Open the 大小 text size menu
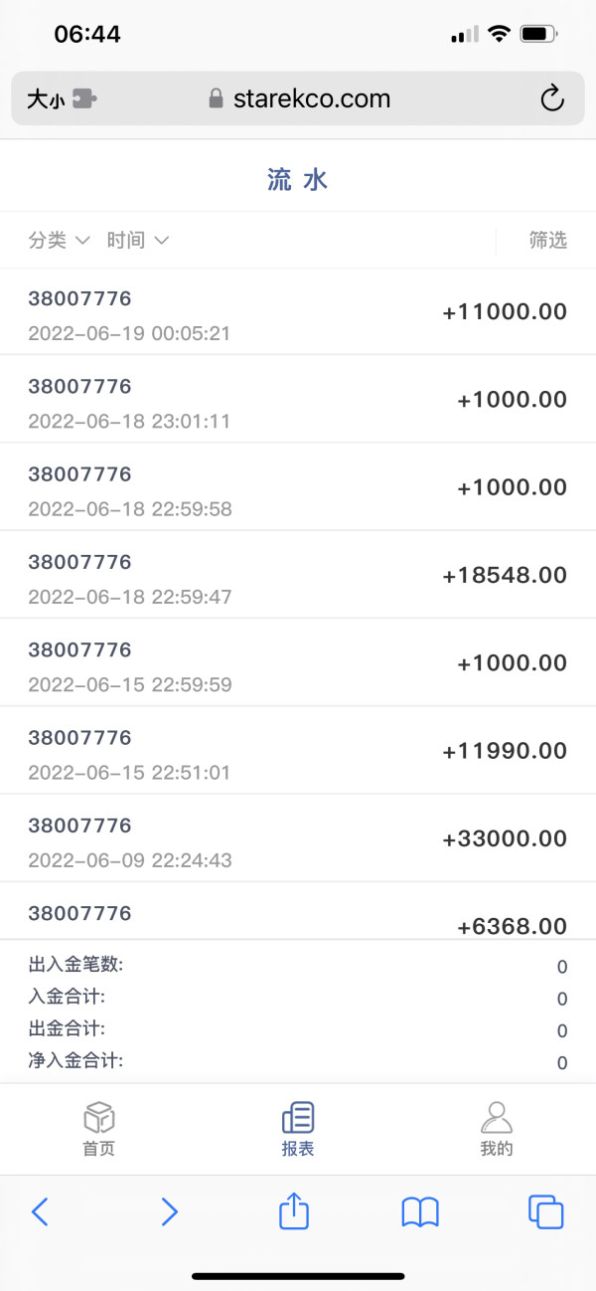This screenshot has width=596, height=1291. tap(45, 98)
